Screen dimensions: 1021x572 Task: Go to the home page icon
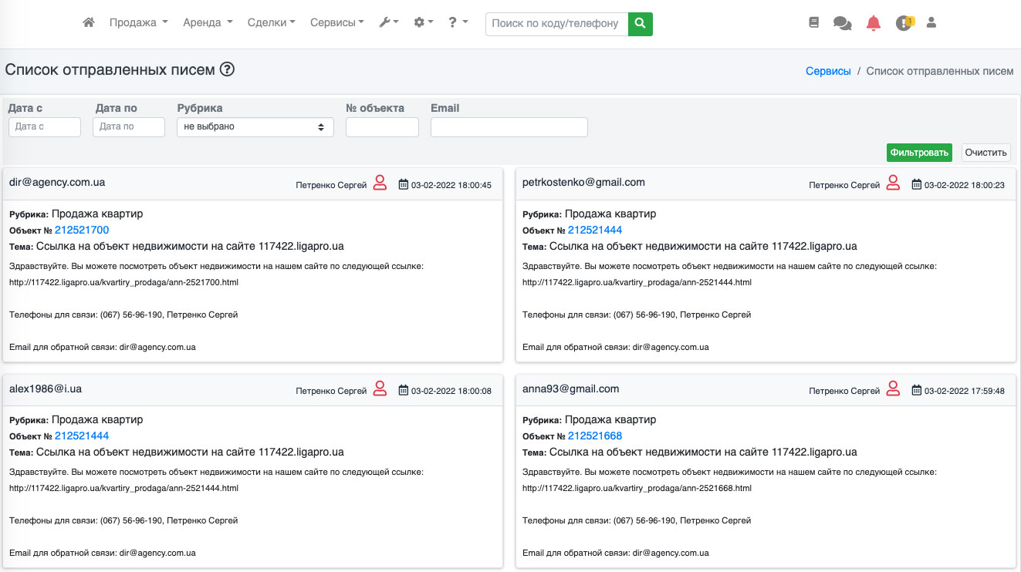pyautogui.click(x=89, y=23)
